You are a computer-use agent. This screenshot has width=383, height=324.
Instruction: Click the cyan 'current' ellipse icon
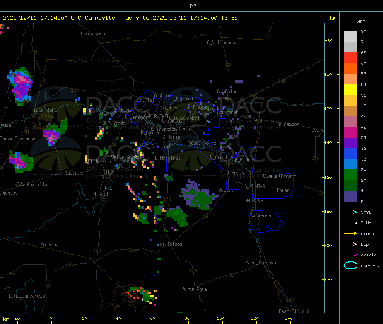(x=351, y=265)
